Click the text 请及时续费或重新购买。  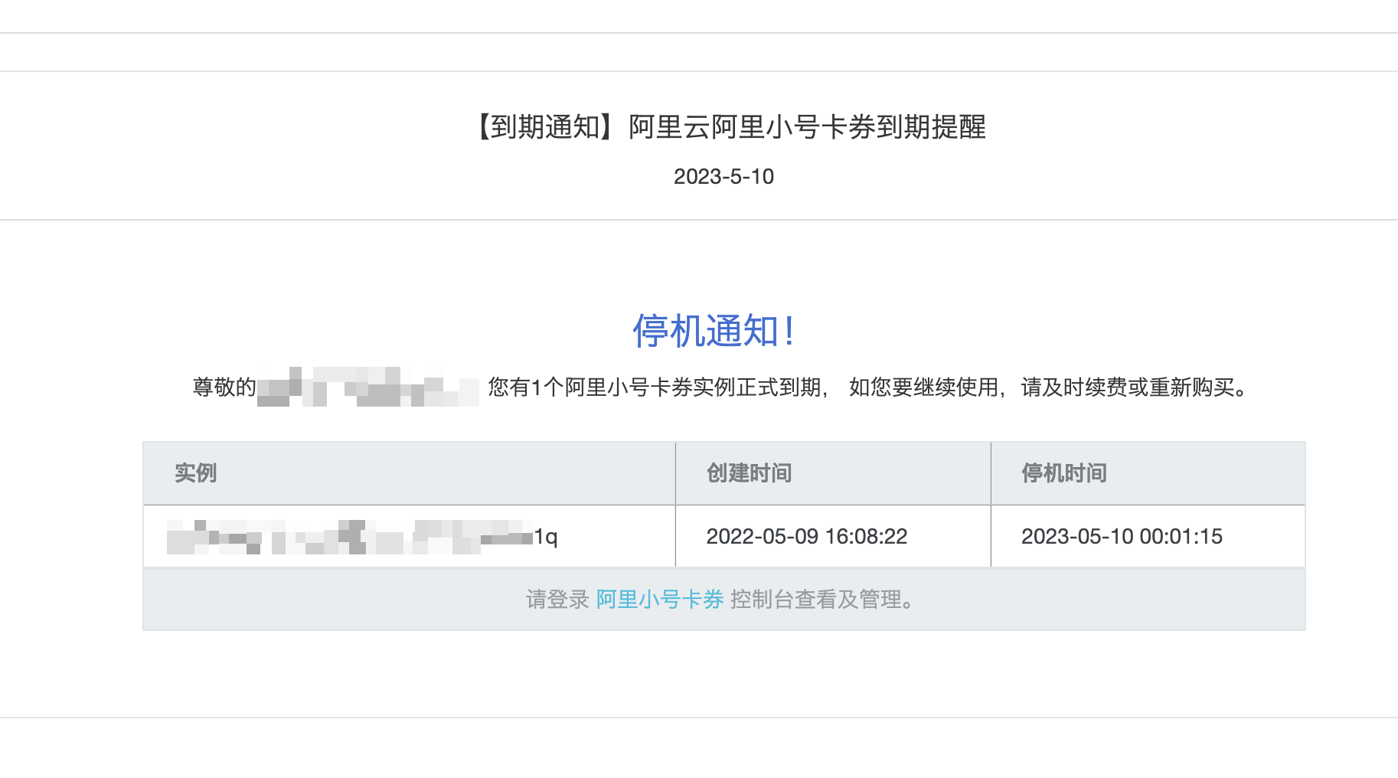click(1135, 387)
